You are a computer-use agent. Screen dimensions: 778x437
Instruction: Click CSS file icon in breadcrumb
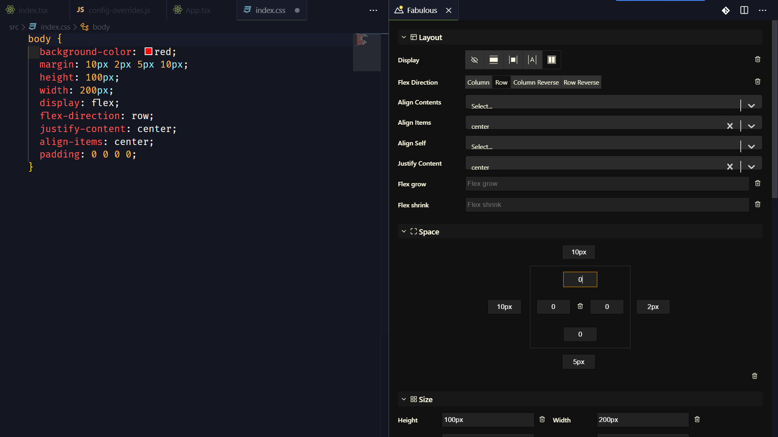click(x=33, y=27)
